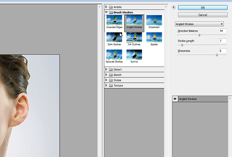The width and height of the screenshot is (232, 157).
Task: Choose the Crosshatch filter thumbnail
Action: [x=154, y=20]
